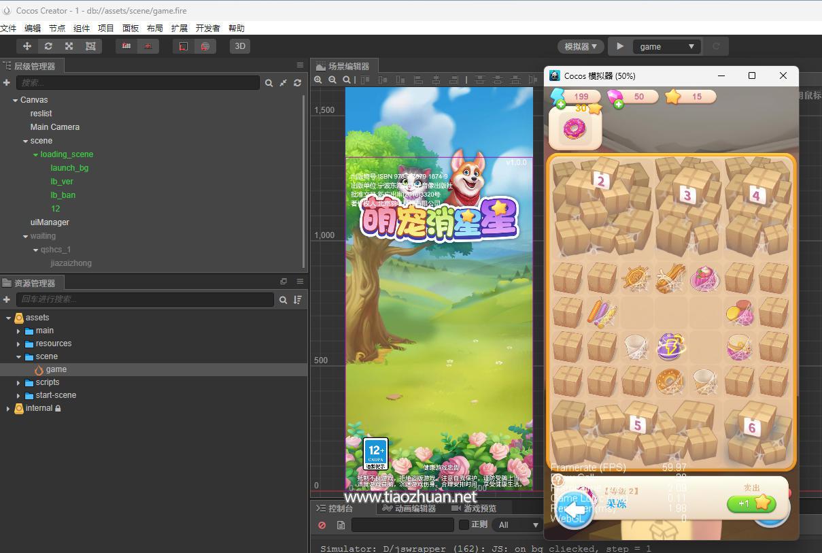Collapse the qshcs_1 node

coord(35,250)
